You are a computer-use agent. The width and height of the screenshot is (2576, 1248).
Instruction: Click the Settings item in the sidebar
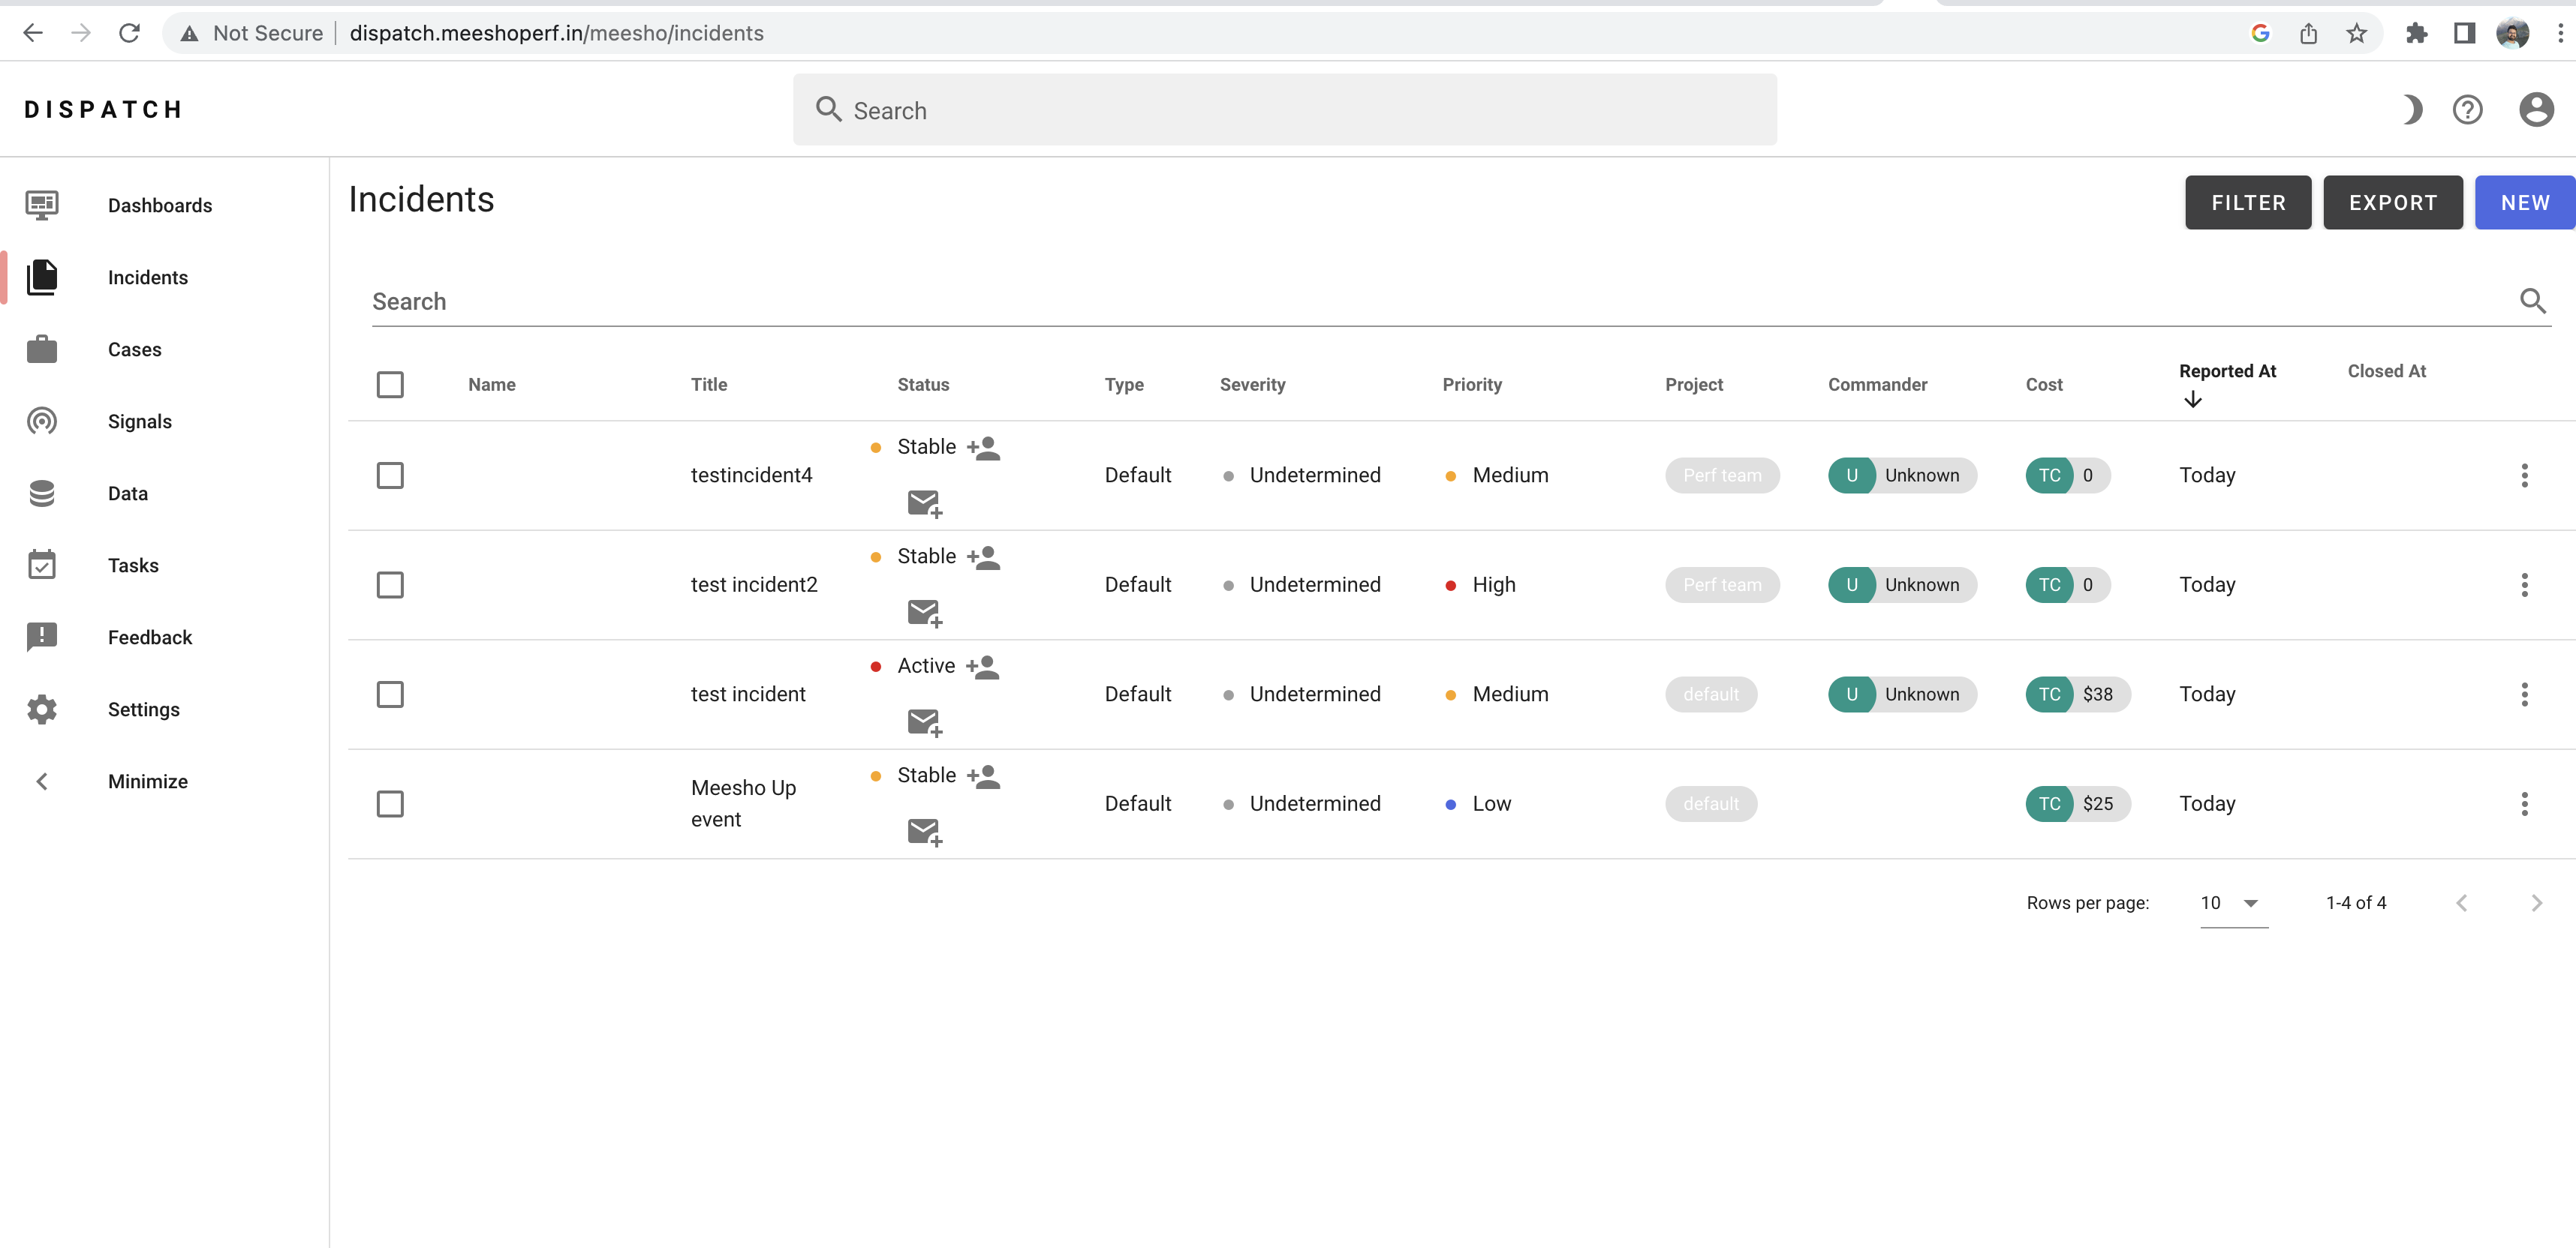[x=42, y=709]
